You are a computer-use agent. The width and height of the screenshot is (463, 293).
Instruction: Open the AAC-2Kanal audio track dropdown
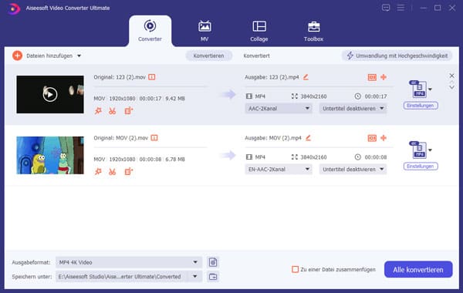pyautogui.click(x=279, y=109)
